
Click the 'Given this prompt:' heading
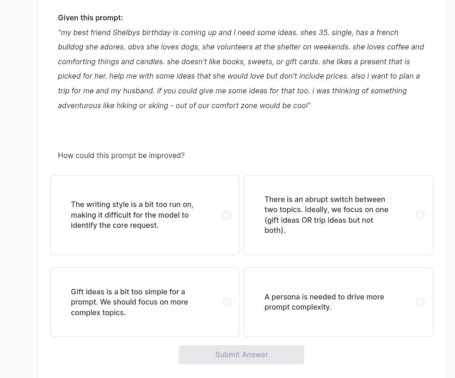click(x=90, y=18)
